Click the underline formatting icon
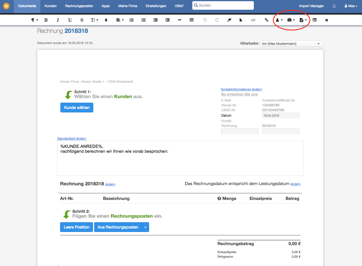This screenshot has width=362, height=266. tap(70, 20)
